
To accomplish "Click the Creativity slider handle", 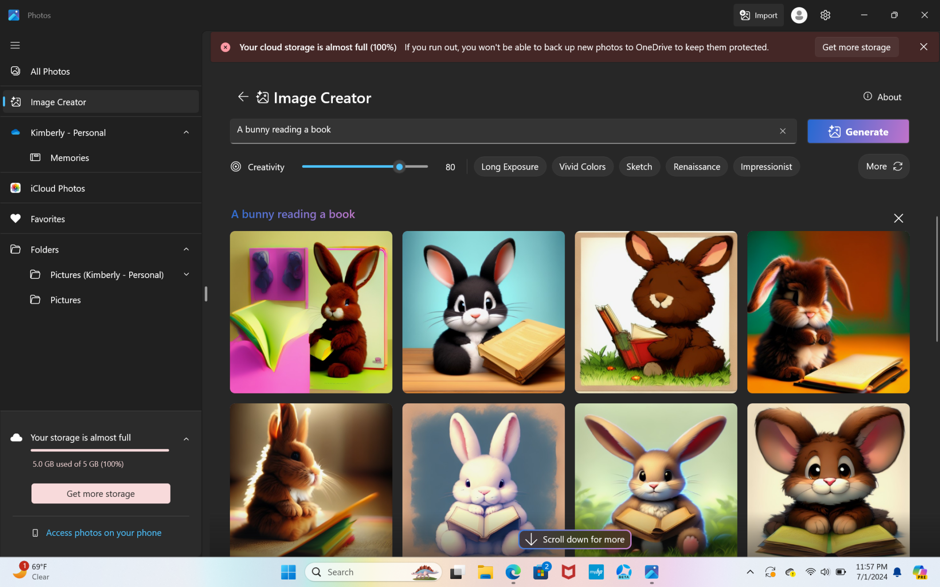I will coord(399,167).
